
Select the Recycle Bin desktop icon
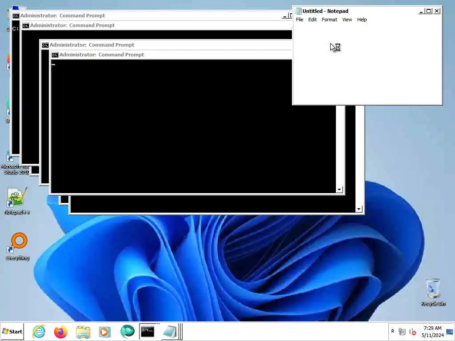coord(433,292)
